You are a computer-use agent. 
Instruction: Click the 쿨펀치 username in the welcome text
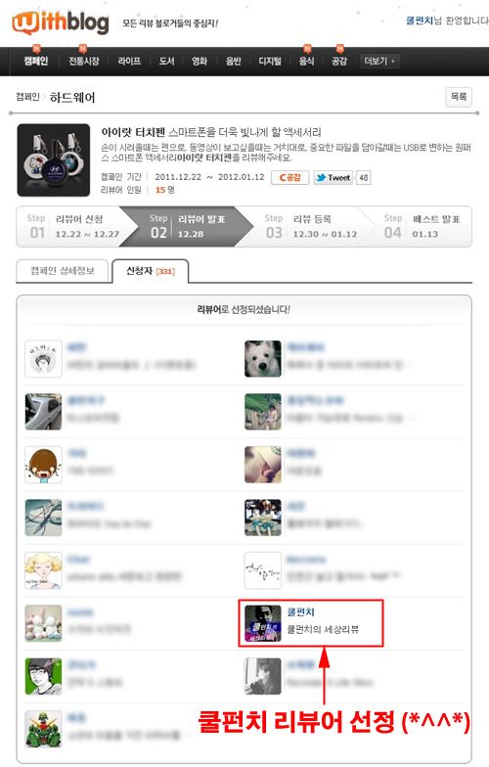[x=420, y=21]
